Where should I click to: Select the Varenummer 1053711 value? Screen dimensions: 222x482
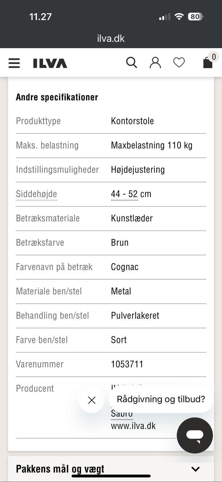tap(127, 364)
